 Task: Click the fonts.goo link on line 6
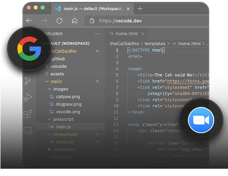pyautogui.click(x=188, y=81)
